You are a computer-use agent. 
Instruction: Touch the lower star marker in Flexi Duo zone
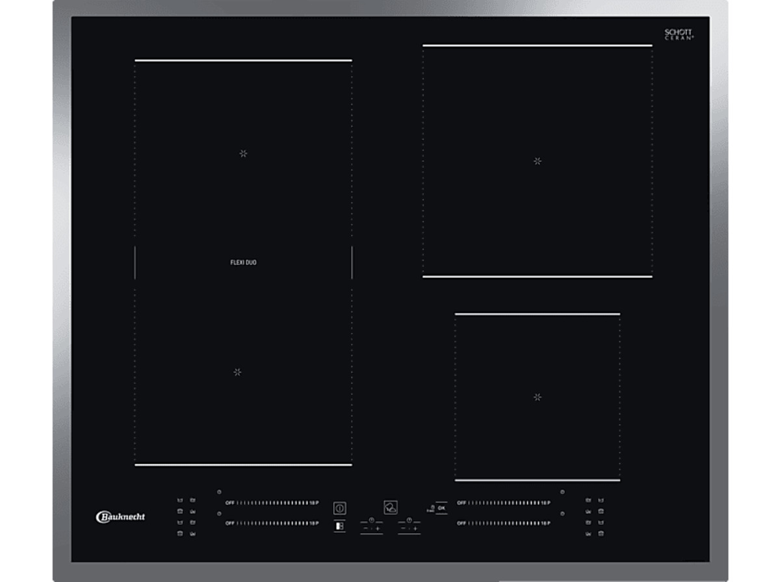point(237,372)
